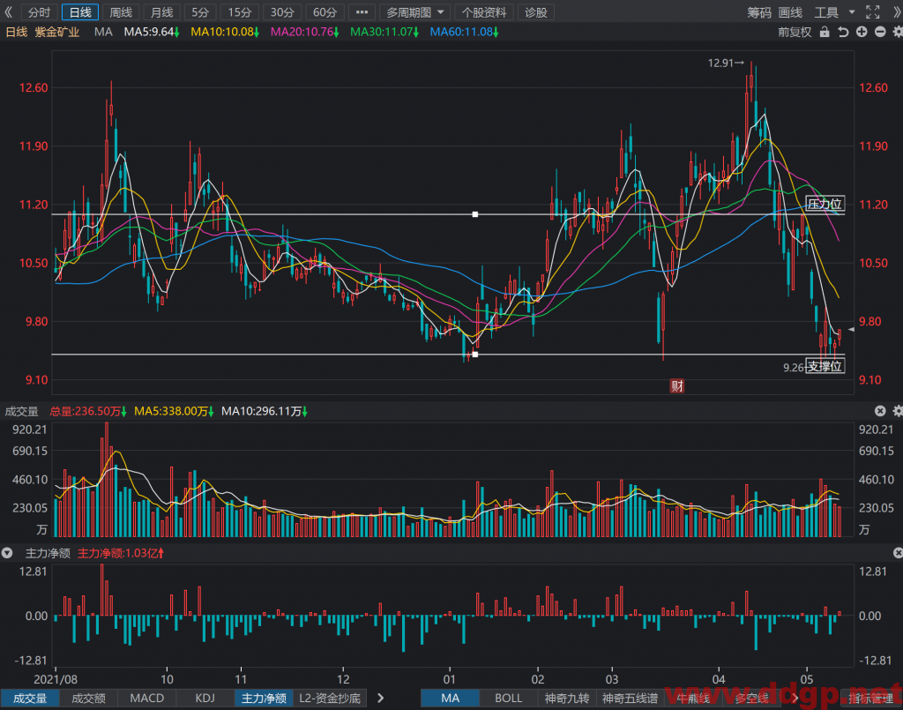Open 筹码 chip distribution
The width and height of the screenshot is (903, 710).
click(x=759, y=12)
